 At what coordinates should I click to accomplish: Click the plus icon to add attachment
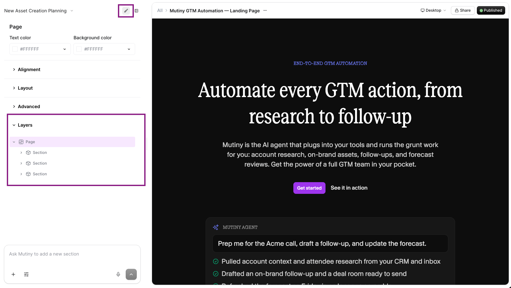[x=13, y=274]
